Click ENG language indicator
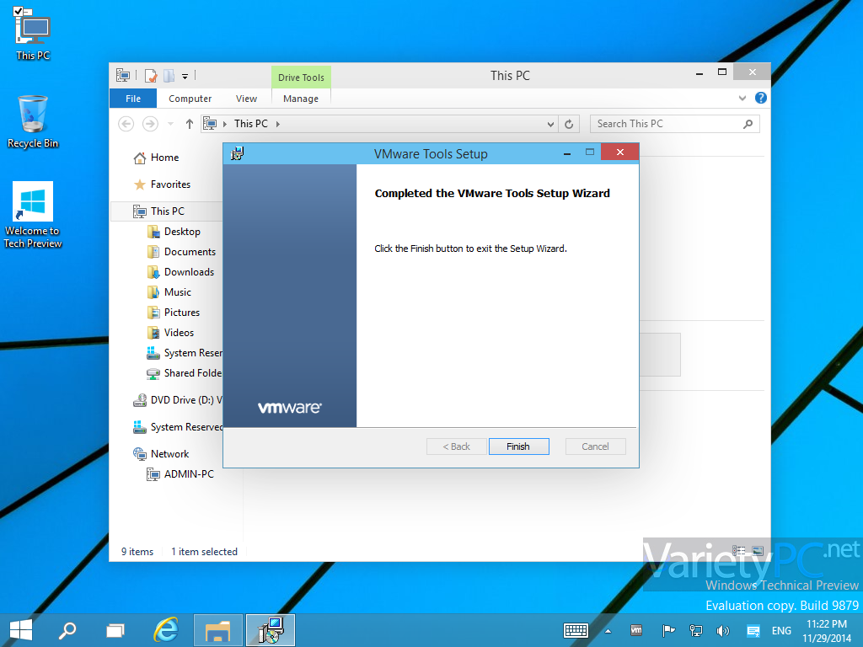Image resolution: width=863 pixels, height=647 pixels. (781, 630)
